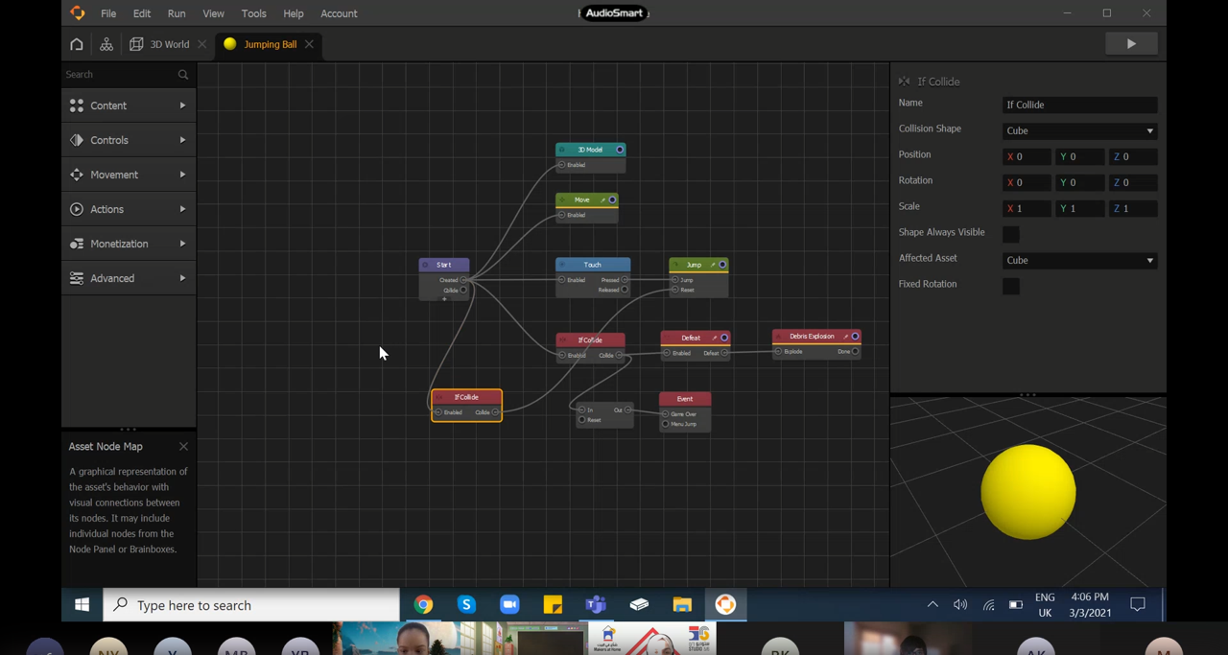The image size is (1228, 655).
Task: Show hidden icons in system tray
Action: (933, 605)
